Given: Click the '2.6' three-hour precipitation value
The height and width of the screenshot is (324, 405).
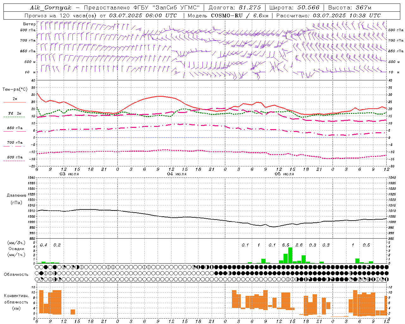Looking at the screenshot, I should (299, 245).
